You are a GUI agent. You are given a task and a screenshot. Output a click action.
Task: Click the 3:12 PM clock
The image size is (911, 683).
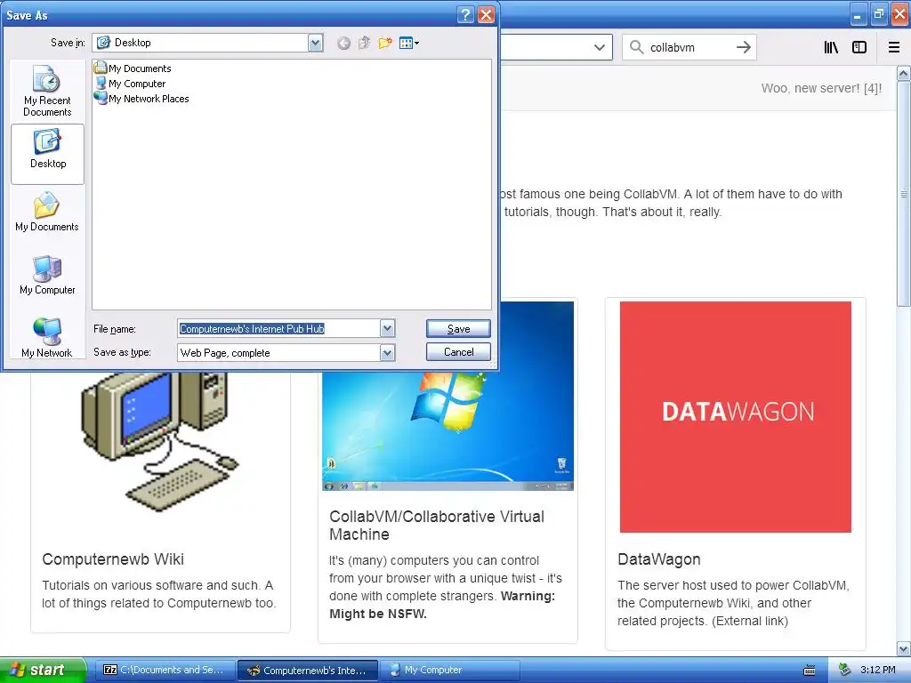(x=877, y=670)
